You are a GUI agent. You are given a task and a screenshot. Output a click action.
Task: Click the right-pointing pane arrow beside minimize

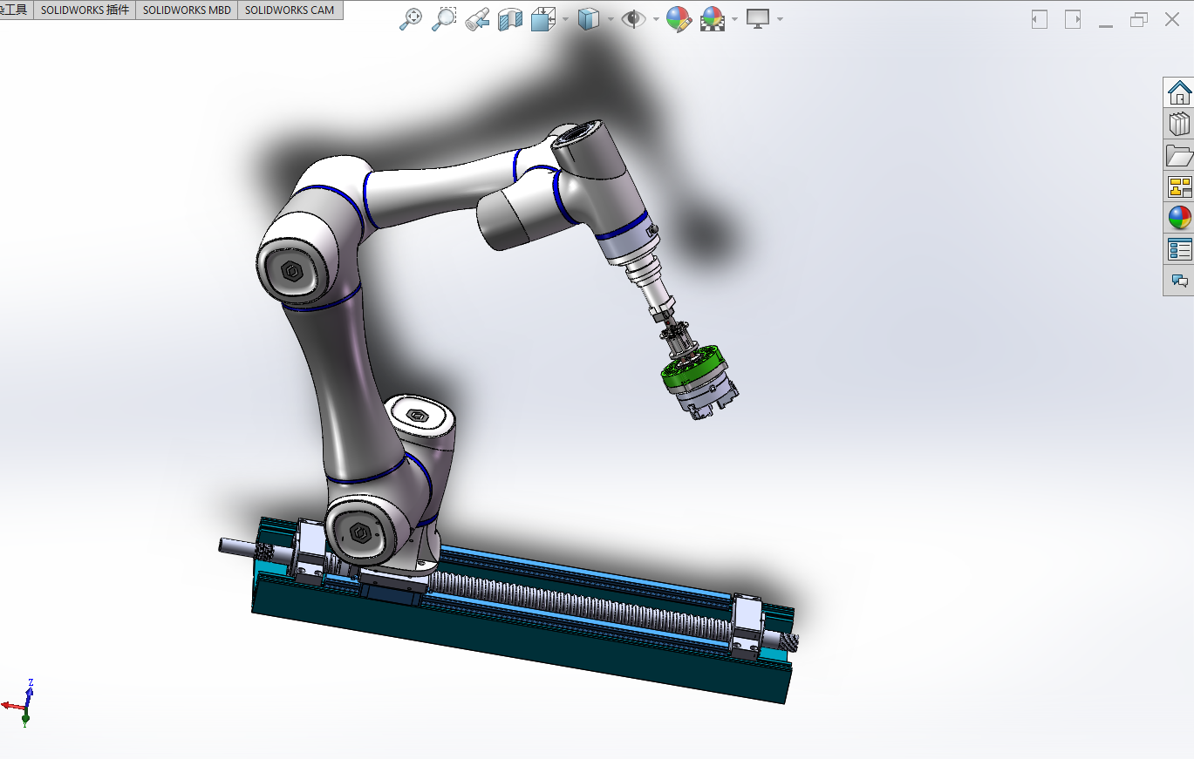[x=1073, y=19]
